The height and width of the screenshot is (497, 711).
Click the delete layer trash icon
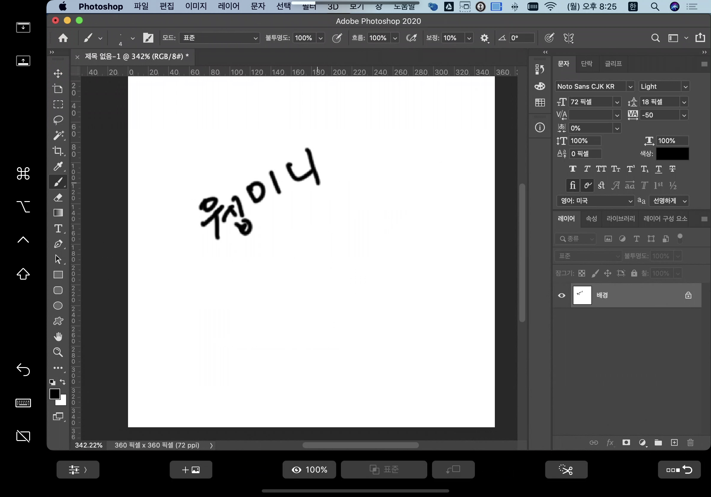(x=690, y=442)
